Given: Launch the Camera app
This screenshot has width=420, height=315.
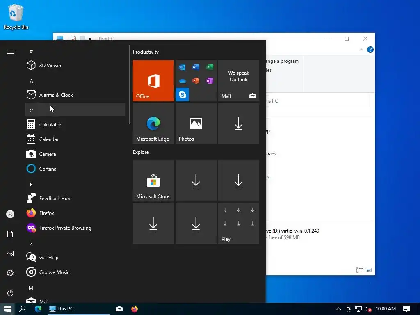Looking at the screenshot, I should [75, 154].
